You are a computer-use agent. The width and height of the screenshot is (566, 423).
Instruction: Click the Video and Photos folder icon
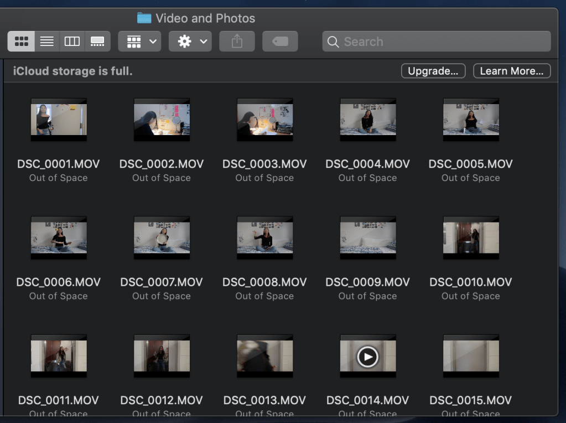(x=144, y=18)
